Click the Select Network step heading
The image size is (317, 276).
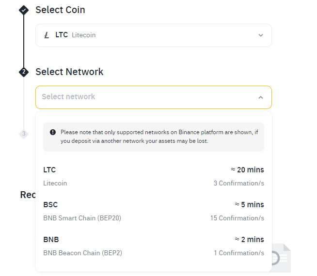tap(69, 72)
